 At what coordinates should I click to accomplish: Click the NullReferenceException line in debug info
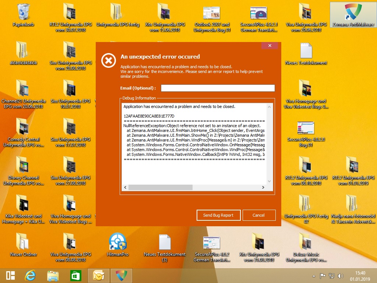(192, 126)
